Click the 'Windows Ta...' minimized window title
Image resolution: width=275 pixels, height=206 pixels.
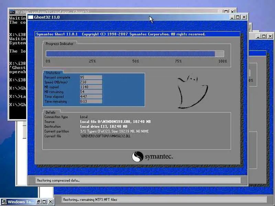tap(21, 202)
